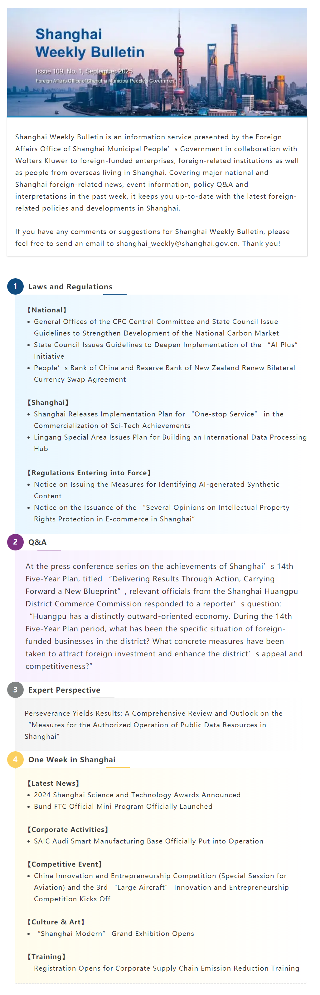Open the Lingang International Data Processing Hub item
Screen dimensions: 320x995
pos(170,443)
